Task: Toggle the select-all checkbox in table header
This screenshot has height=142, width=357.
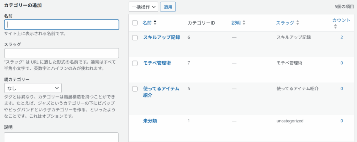Action: [135, 23]
